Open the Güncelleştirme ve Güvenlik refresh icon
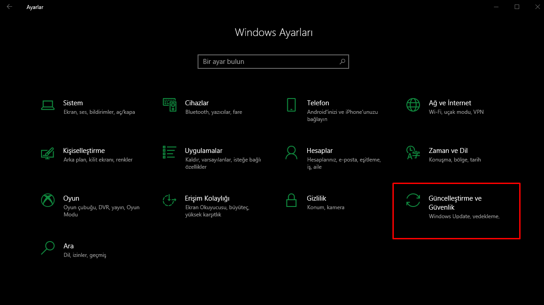This screenshot has width=544, height=305. click(x=413, y=200)
